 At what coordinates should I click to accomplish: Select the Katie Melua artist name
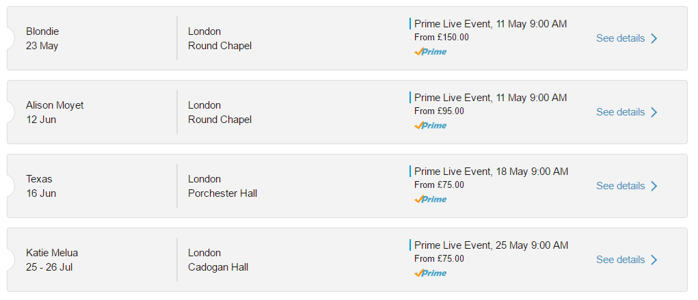(x=52, y=253)
